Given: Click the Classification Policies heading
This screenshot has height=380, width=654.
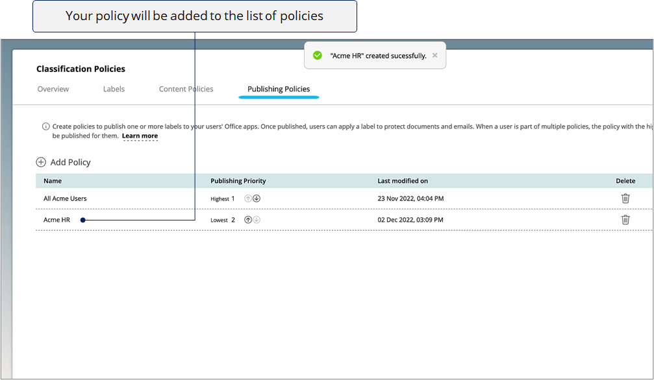Looking at the screenshot, I should click(81, 69).
